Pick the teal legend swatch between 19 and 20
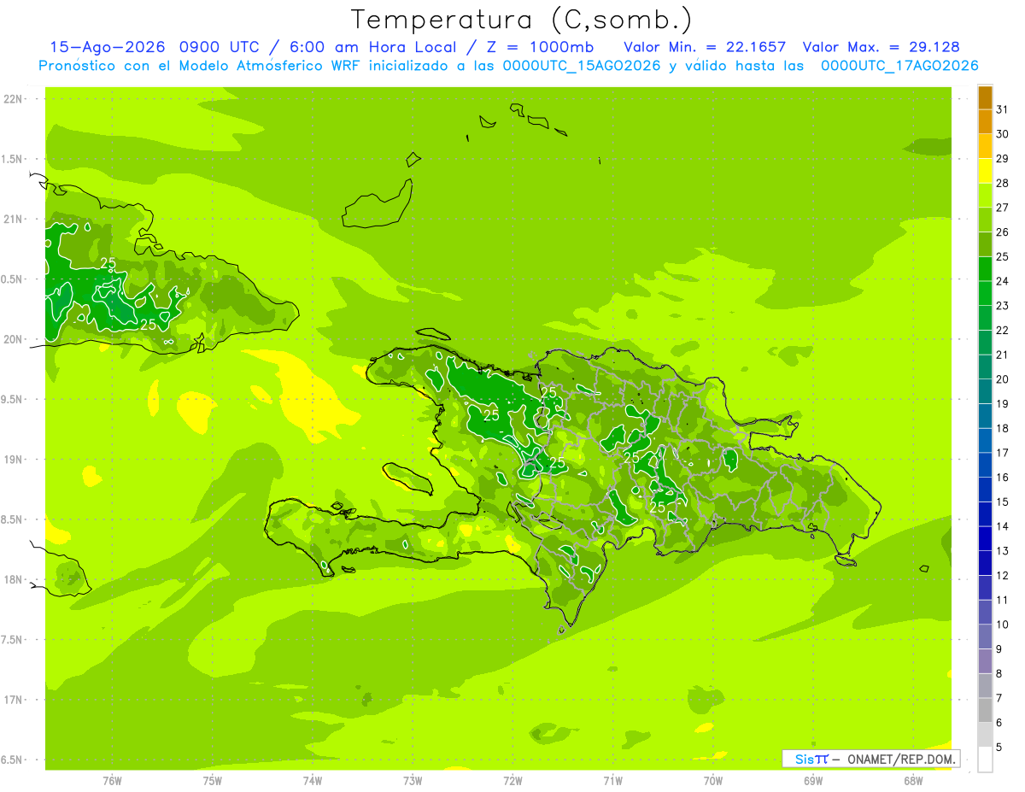 pos(985,392)
